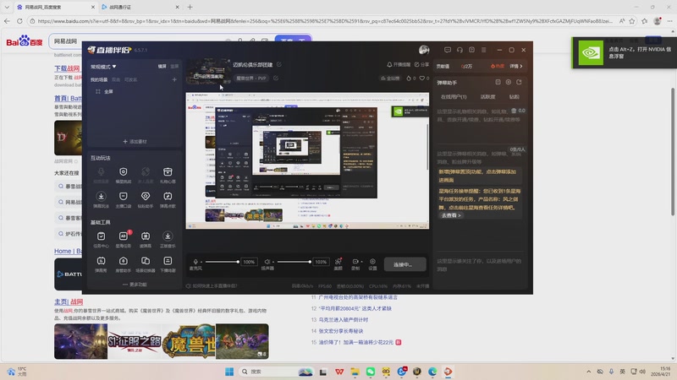Open browser tab list chevron
The height and width of the screenshot is (380, 677).
pyautogui.click(x=7, y=7)
